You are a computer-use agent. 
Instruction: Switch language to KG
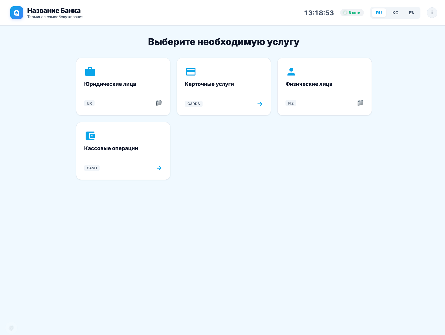tap(395, 13)
